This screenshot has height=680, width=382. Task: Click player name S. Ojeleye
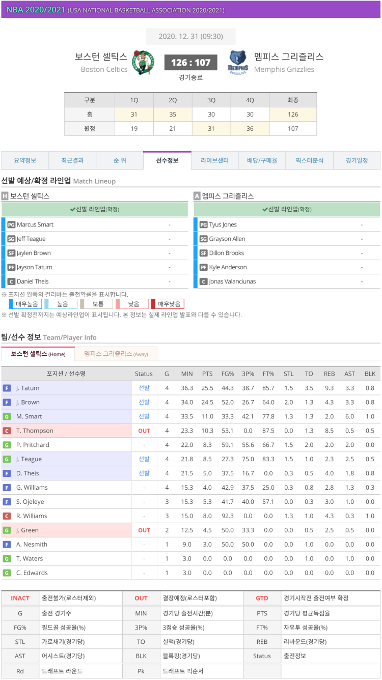pyautogui.click(x=29, y=501)
